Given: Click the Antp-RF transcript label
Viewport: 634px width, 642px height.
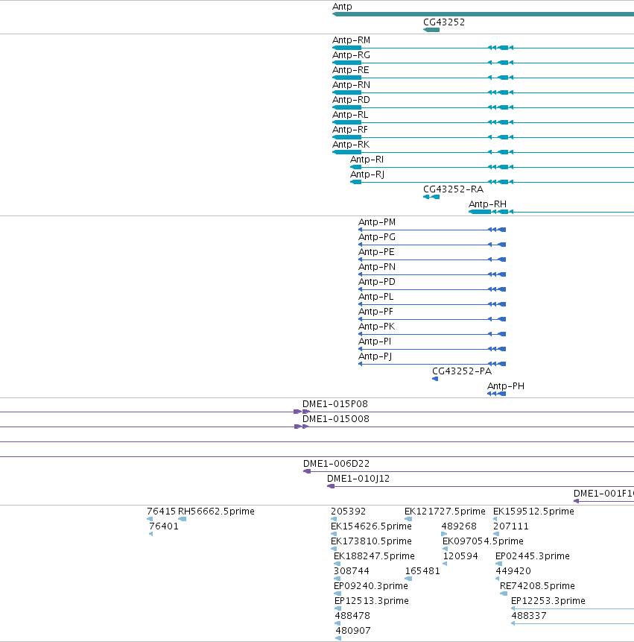Looking at the screenshot, I should tap(350, 130).
